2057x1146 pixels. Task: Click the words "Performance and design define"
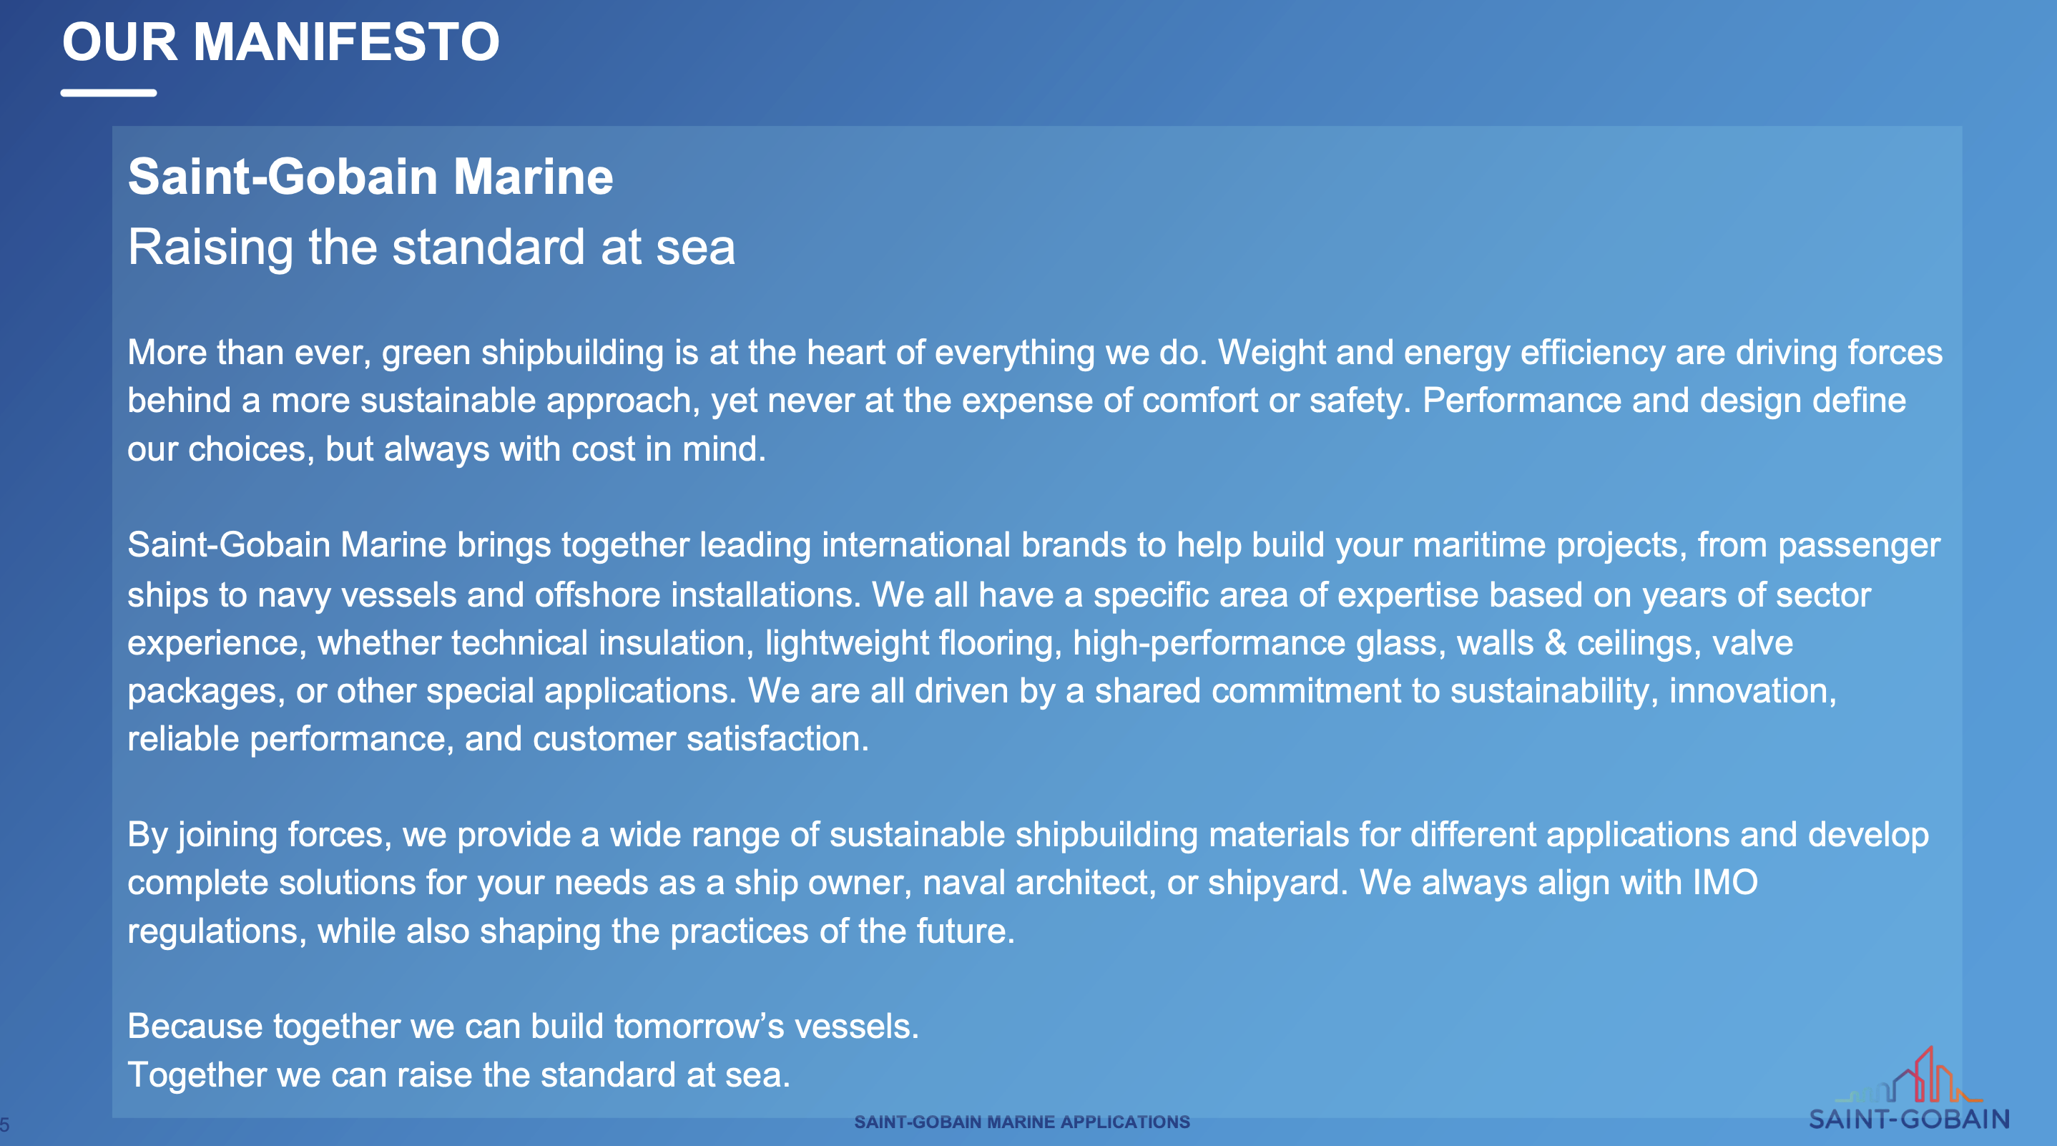[x=1664, y=401]
